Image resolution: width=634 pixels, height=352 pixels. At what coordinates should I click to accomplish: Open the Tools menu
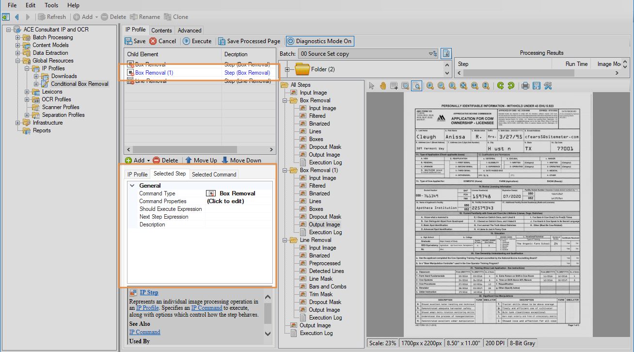(51, 5)
